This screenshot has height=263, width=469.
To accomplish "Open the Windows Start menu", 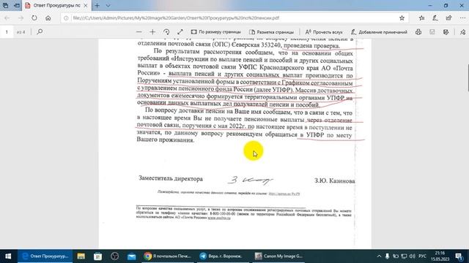I will pyautogui.click(x=8, y=256).
